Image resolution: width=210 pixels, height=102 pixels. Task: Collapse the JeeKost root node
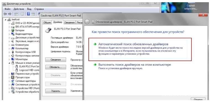coord(6,20)
